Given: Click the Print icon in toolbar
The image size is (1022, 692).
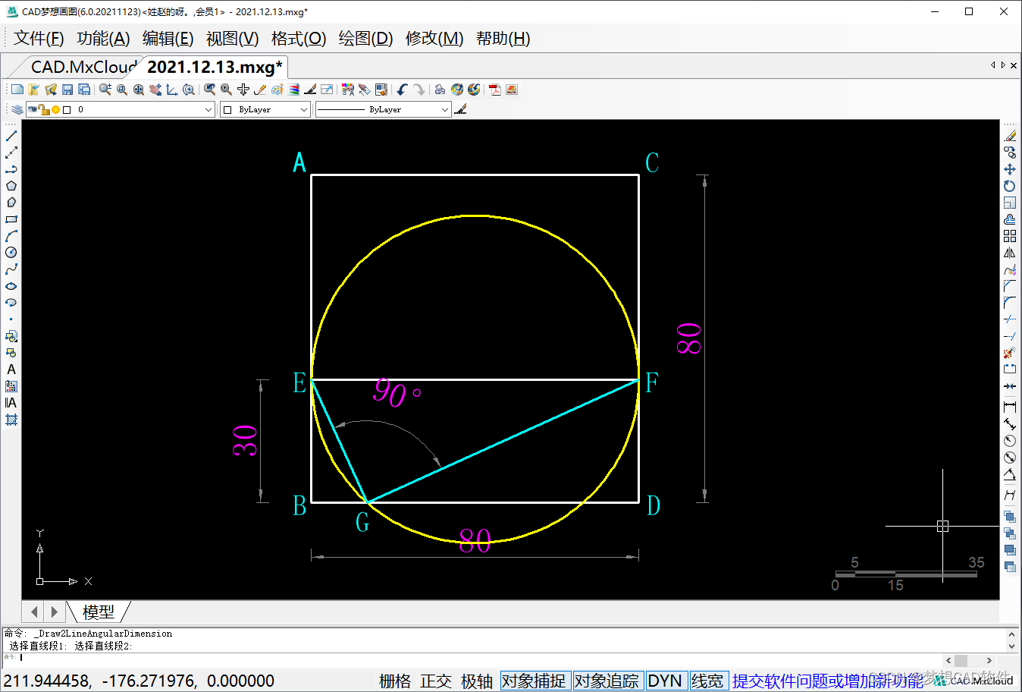Looking at the screenshot, I should coord(440,90).
